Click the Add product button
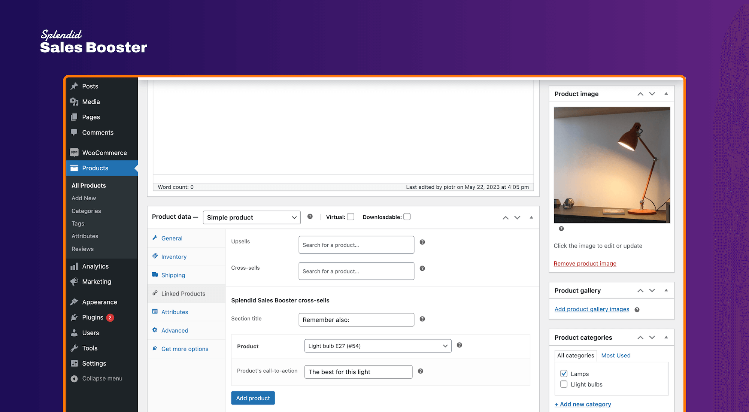 (253, 398)
